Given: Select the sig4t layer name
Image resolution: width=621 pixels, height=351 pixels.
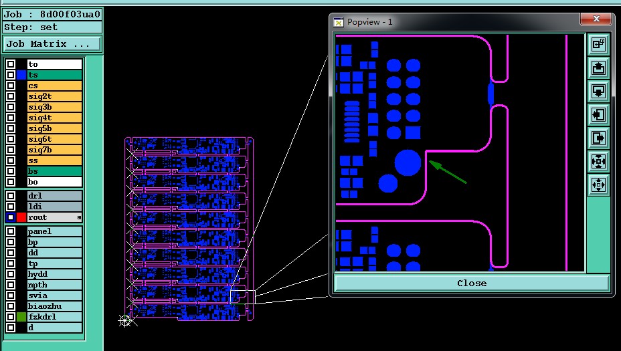Looking at the screenshot, I should pos(55,118).
